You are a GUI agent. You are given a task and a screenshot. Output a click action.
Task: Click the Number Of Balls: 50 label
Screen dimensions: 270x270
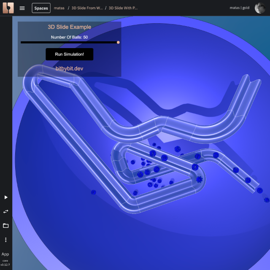(x=69, y=37)
